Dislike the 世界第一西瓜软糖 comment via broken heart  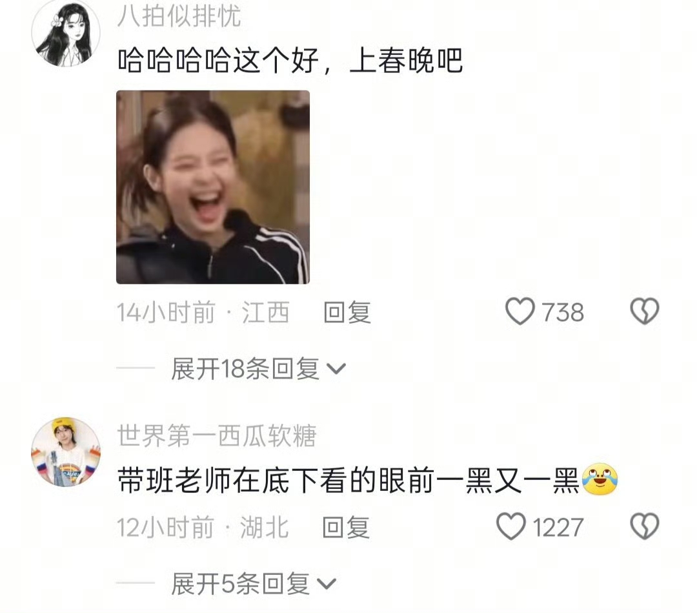pyautogui.click(x=645, y=526)
